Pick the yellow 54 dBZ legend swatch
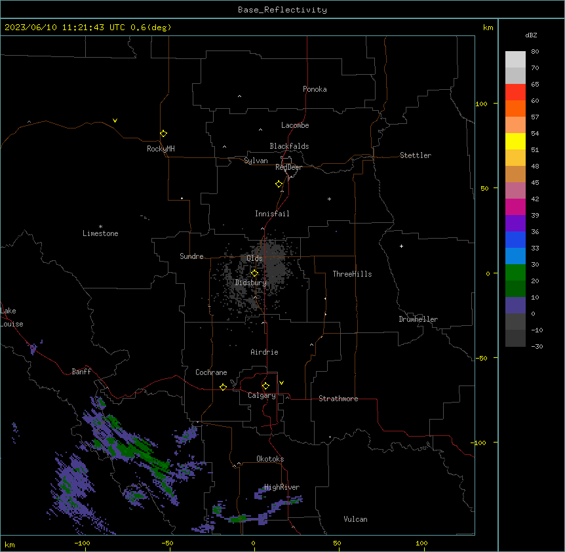 pos(515,141)
